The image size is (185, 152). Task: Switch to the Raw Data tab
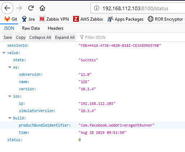[x=31, y=28]
